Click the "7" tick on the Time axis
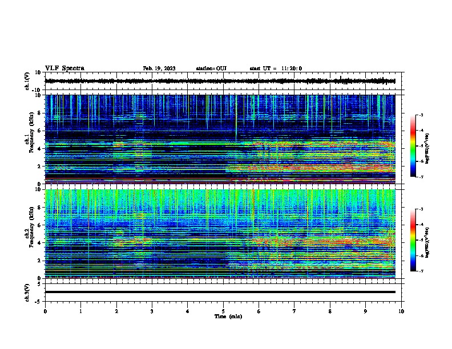The width and height of the screenshot is (452, 349). click(x=294, y=311)
